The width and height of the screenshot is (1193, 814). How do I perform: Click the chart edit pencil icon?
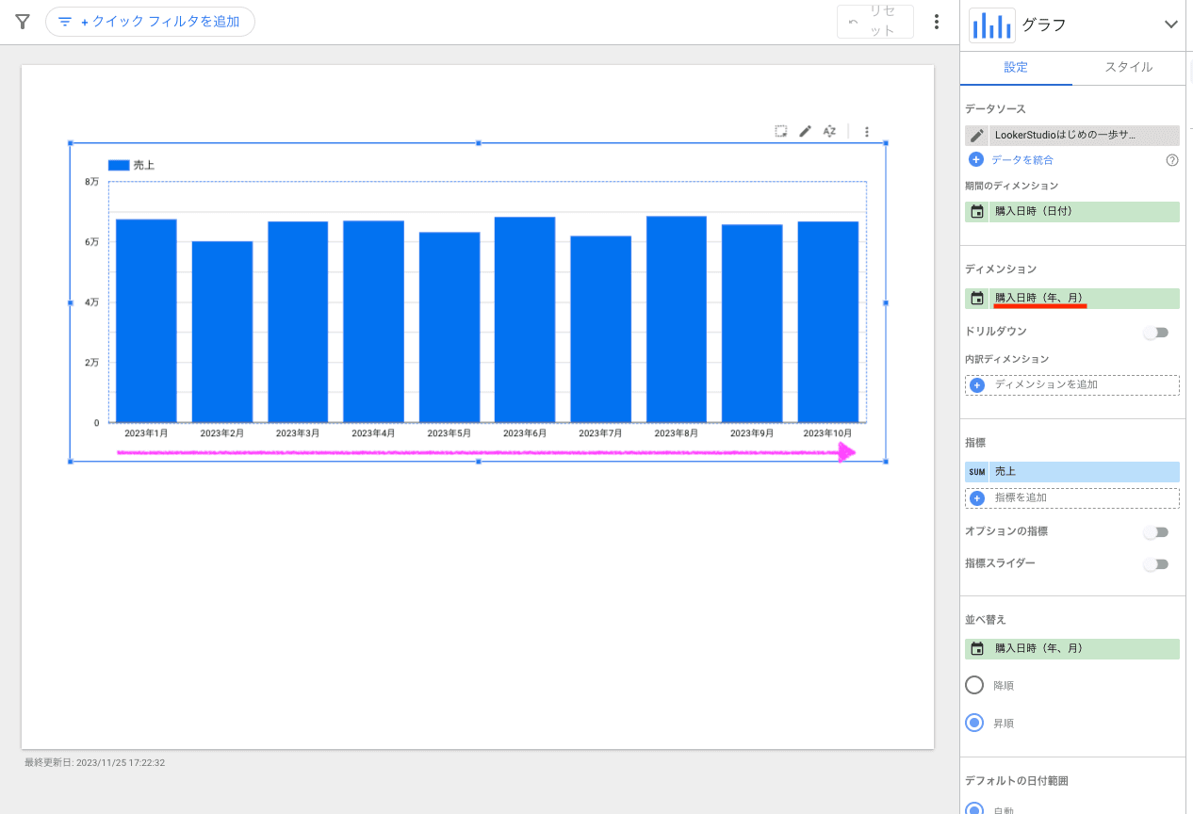[x=805, y=132]
